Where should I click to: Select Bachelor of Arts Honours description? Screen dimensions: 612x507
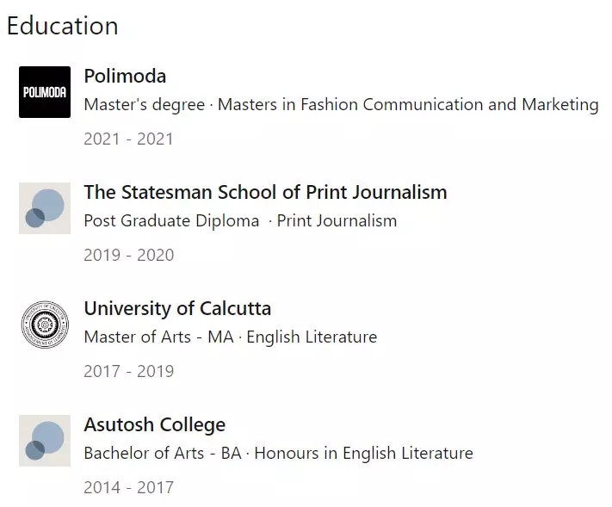279,453
